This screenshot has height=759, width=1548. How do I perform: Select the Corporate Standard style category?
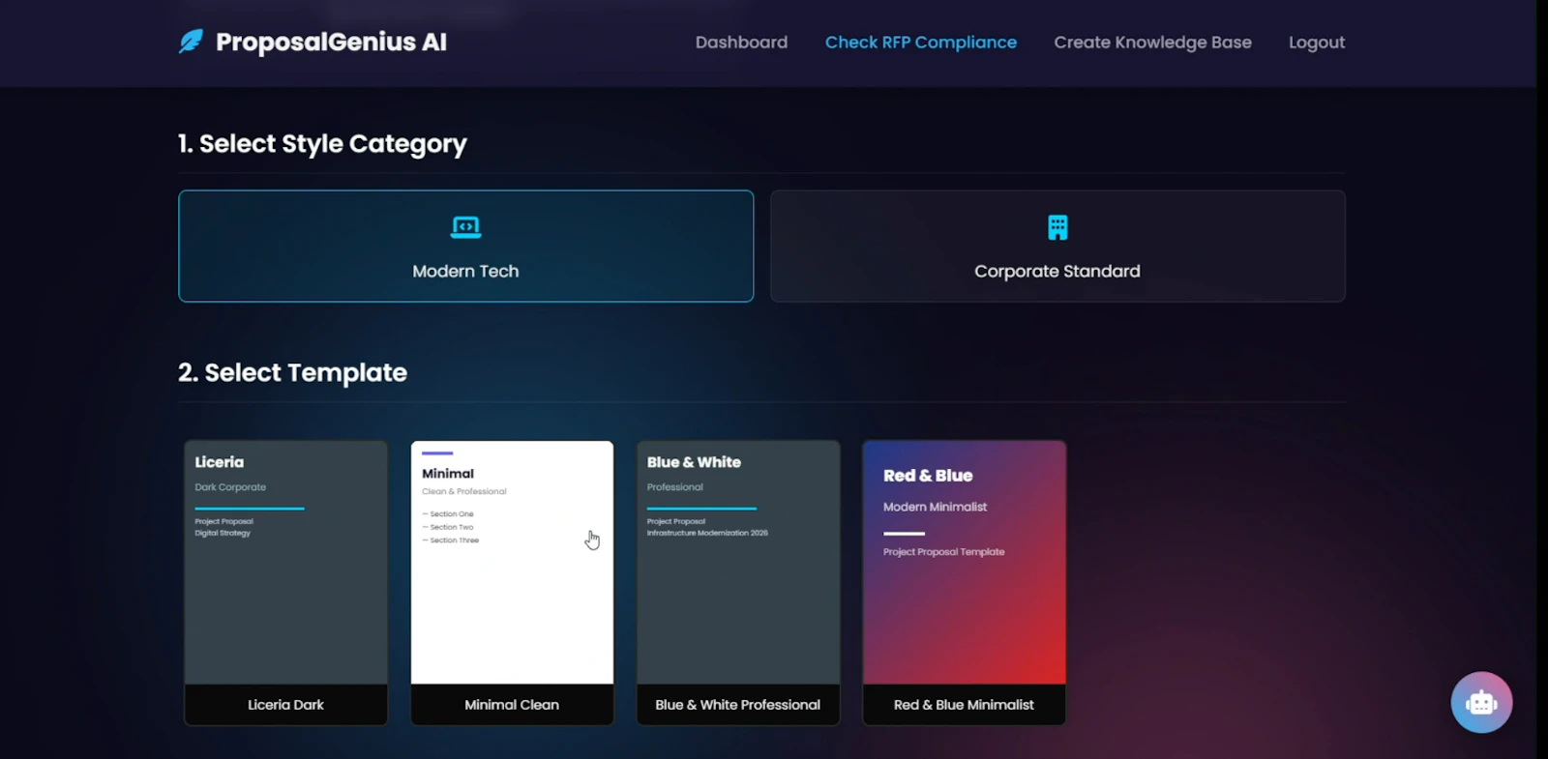[x=1057, y=246]
